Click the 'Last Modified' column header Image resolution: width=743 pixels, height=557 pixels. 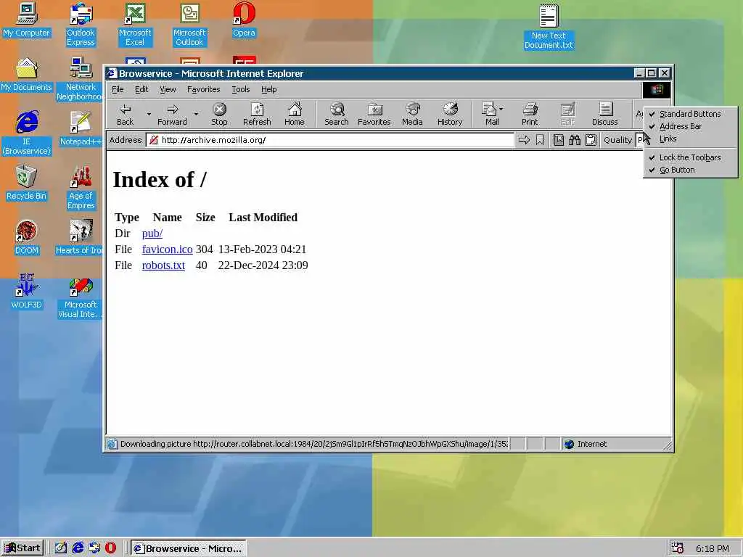pyautogui.click(x=263, y=218)
